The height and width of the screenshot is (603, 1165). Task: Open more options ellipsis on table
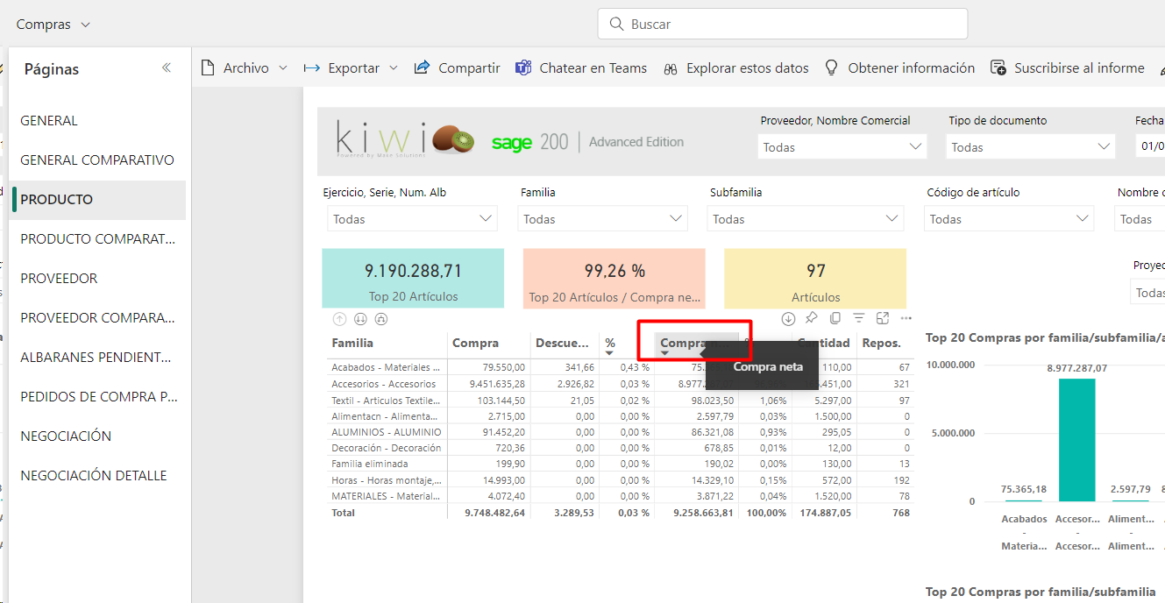pyautogui.click(x=906, y=318)
